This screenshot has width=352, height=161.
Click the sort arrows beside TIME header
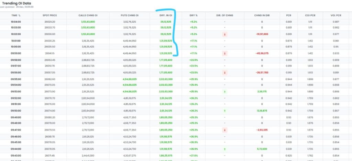tap(20, 15)
